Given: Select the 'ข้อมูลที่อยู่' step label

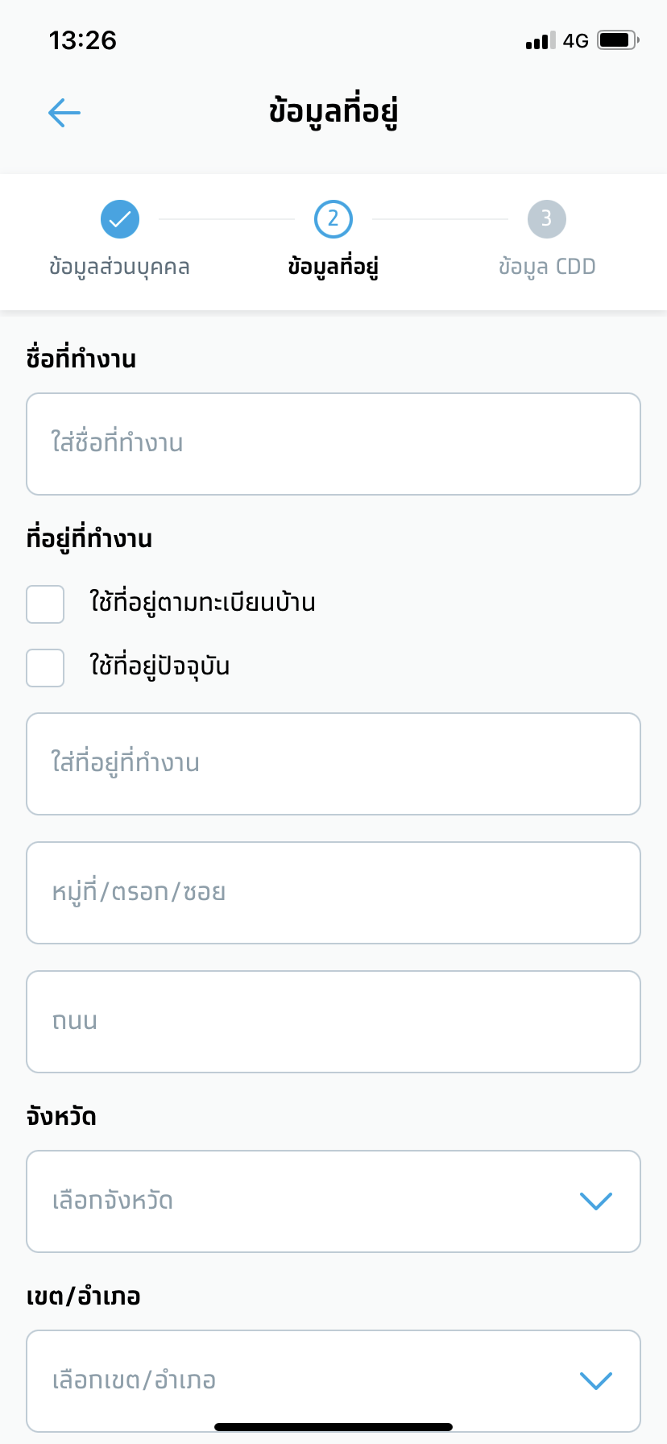Looking at the screenshot, I should (333, 267).
